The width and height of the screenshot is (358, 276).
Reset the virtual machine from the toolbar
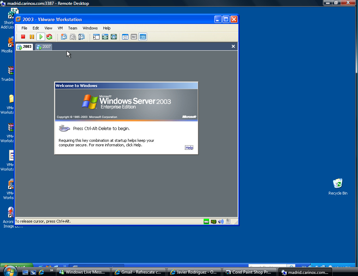49,37
